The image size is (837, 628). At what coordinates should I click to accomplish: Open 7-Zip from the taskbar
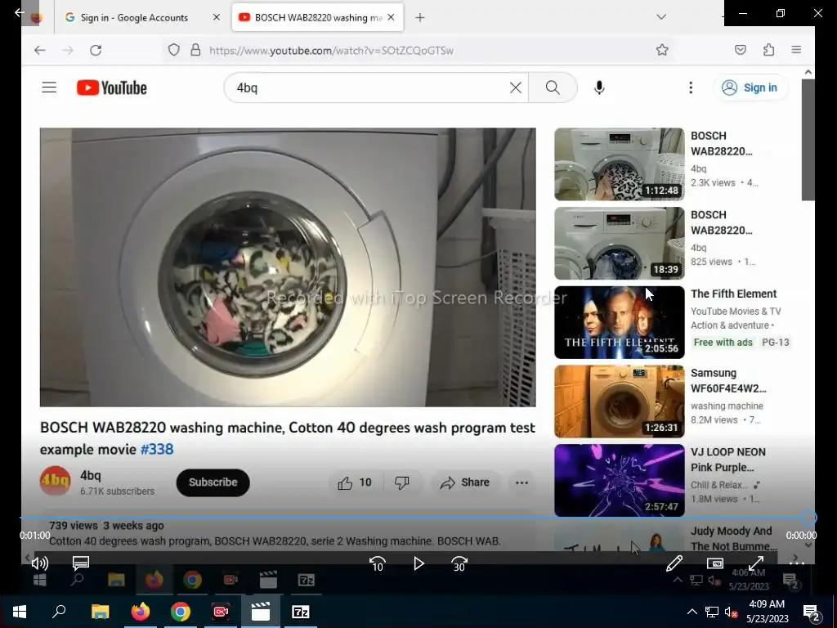point(301,612)
